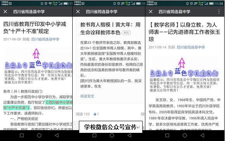Open 四川省筠连县中学 account link under first article

(45, 39)
